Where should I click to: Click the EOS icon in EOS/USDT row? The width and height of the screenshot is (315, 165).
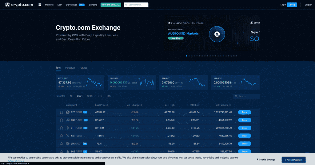[x=68, y=152]
